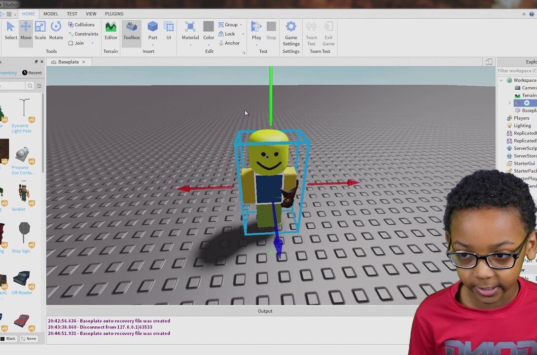The height and width of the screenshot is (355, 537).
Task: Close the Baseplate tab
Action: (83, 62)
